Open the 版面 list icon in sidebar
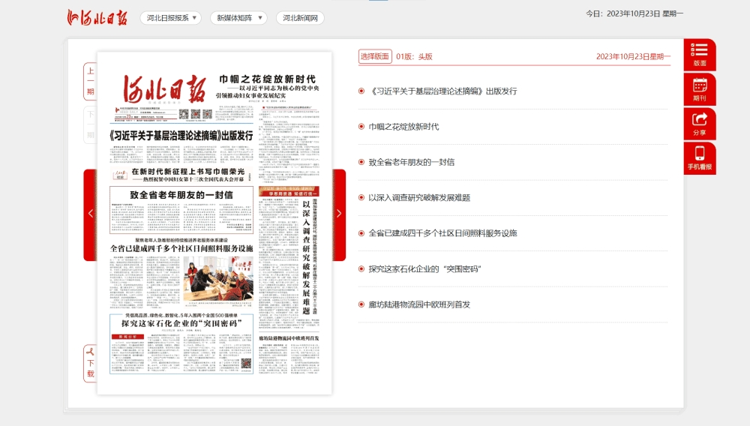The height and width of the screenshot is (426, 750). (x=699, y=55)
